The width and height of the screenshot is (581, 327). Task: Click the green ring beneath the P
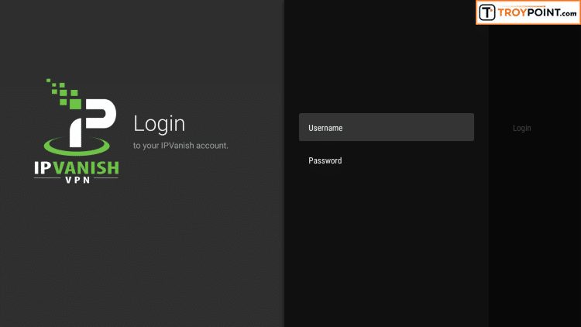77,147
